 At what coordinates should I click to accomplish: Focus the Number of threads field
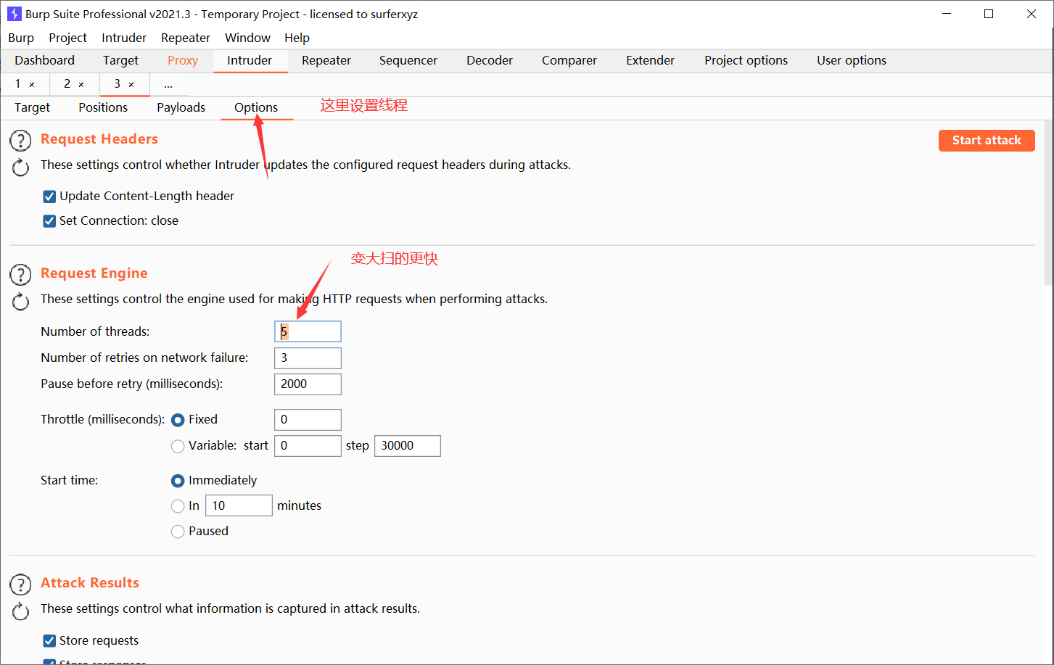308,332
